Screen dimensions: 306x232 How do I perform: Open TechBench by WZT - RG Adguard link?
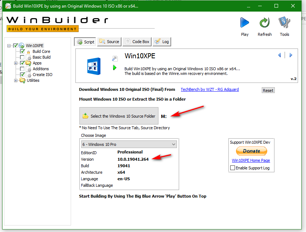point(210,89)
